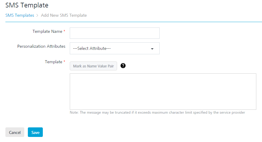Click the Personalization Attributes label
Viewport: 262px width, 142px height.
41,46
